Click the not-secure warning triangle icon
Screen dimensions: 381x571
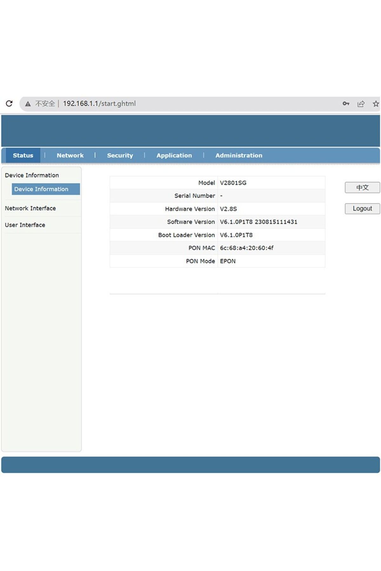tap(28, 104)
